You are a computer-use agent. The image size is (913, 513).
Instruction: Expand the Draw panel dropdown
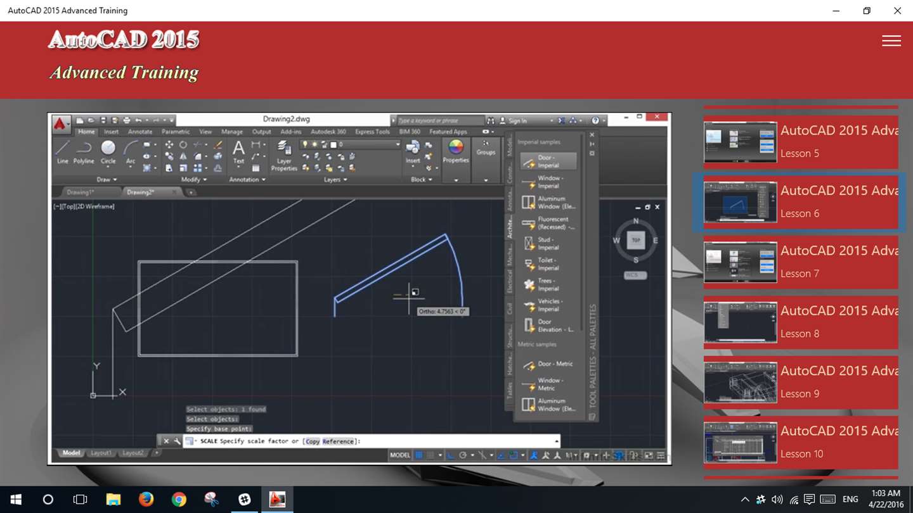click(107, 179)
